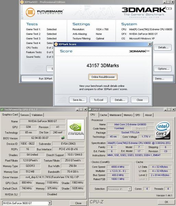Open Details in the 3DMark Score dialog

tap(119, 100)
